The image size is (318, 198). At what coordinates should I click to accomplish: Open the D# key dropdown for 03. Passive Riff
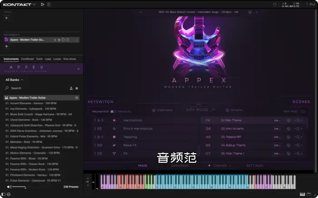[x=277, y=137]
